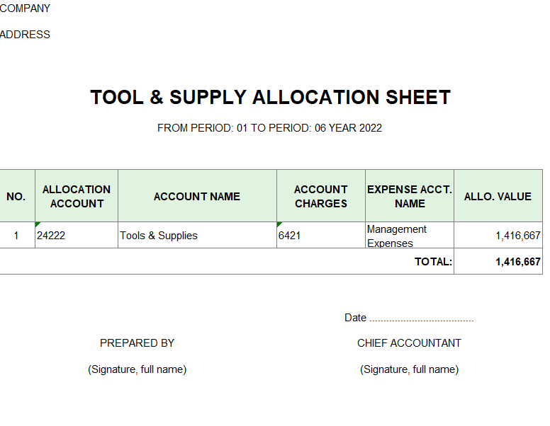
Task: Click the Management Expenses cell
Action: pyautogui.click(x=397, y=236)
